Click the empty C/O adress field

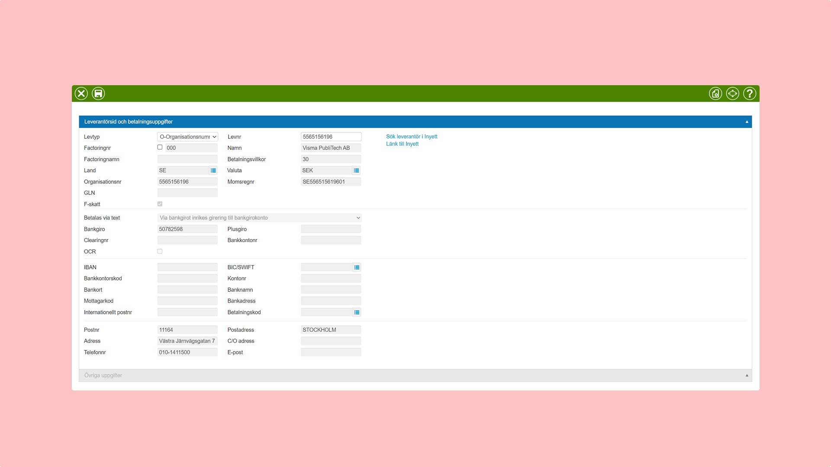click(331, 341)
